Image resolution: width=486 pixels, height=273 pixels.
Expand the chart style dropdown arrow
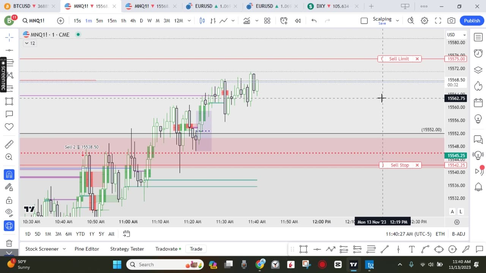click(233, 21)
